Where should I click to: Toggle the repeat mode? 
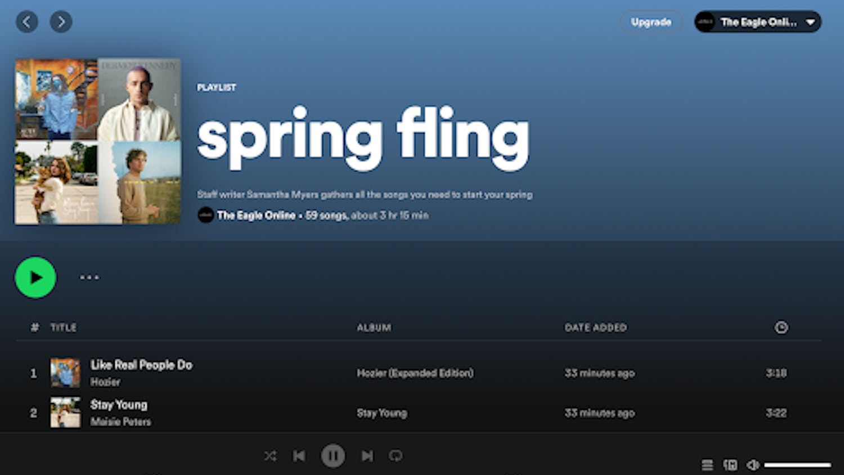(x=396, y=456)
